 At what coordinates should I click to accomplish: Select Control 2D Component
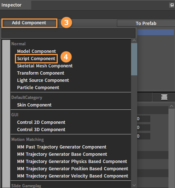(41, 122)
